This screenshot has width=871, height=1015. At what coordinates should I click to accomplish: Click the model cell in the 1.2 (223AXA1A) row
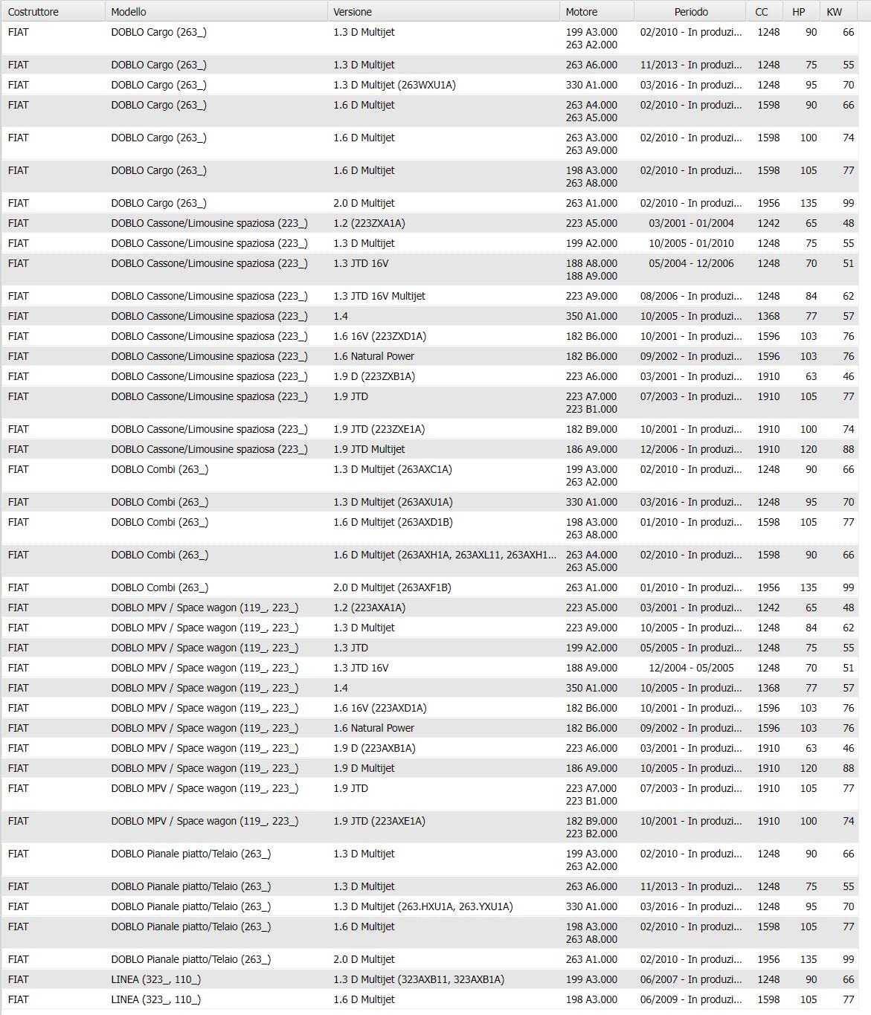pos(205,608)
